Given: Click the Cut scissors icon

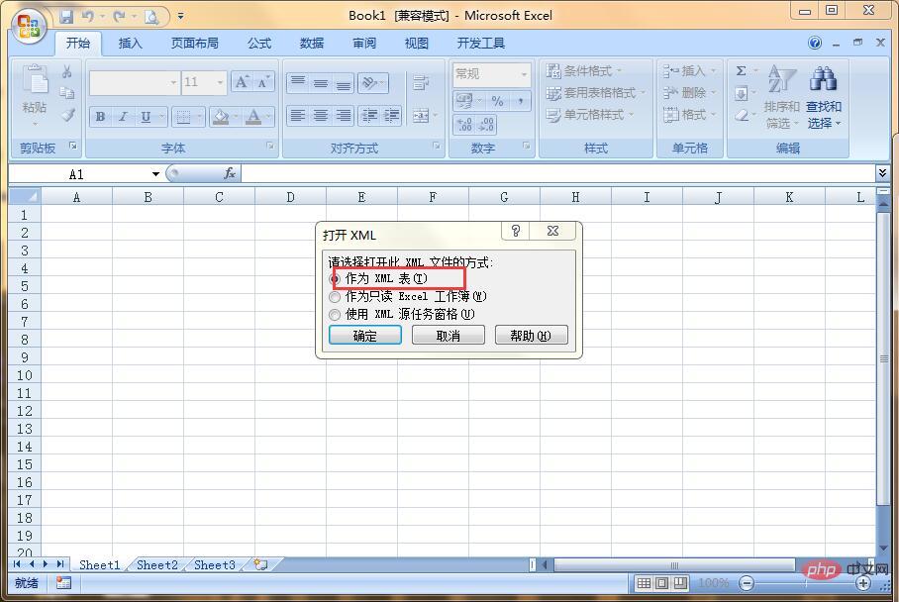Looking at the screenshot, I should pos(67,71).
